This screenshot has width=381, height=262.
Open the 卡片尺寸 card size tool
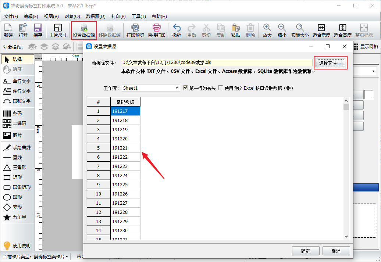pos(58,30)
